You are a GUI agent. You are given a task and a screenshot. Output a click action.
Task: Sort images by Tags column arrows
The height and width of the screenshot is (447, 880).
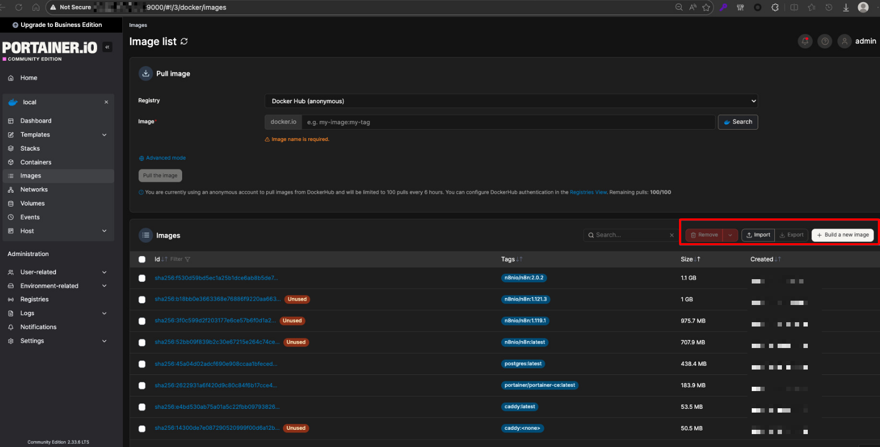point(519,259)
